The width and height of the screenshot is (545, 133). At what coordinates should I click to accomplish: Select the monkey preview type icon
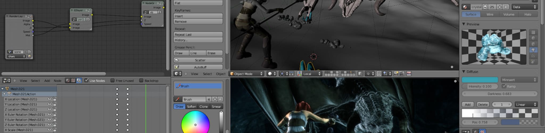[533, 50]
